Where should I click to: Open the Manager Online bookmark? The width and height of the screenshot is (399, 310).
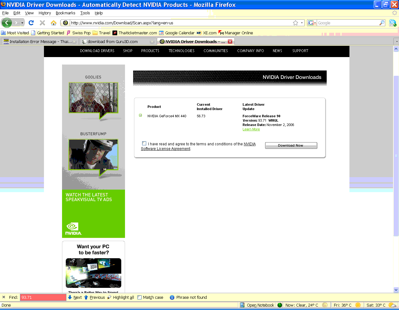[x=236, y=33]
